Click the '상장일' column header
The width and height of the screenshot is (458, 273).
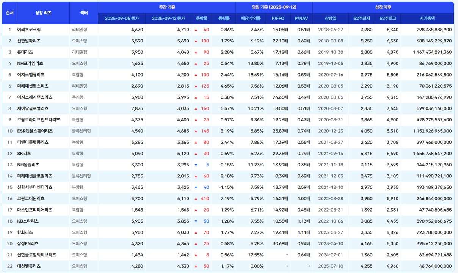pos(331,19)
